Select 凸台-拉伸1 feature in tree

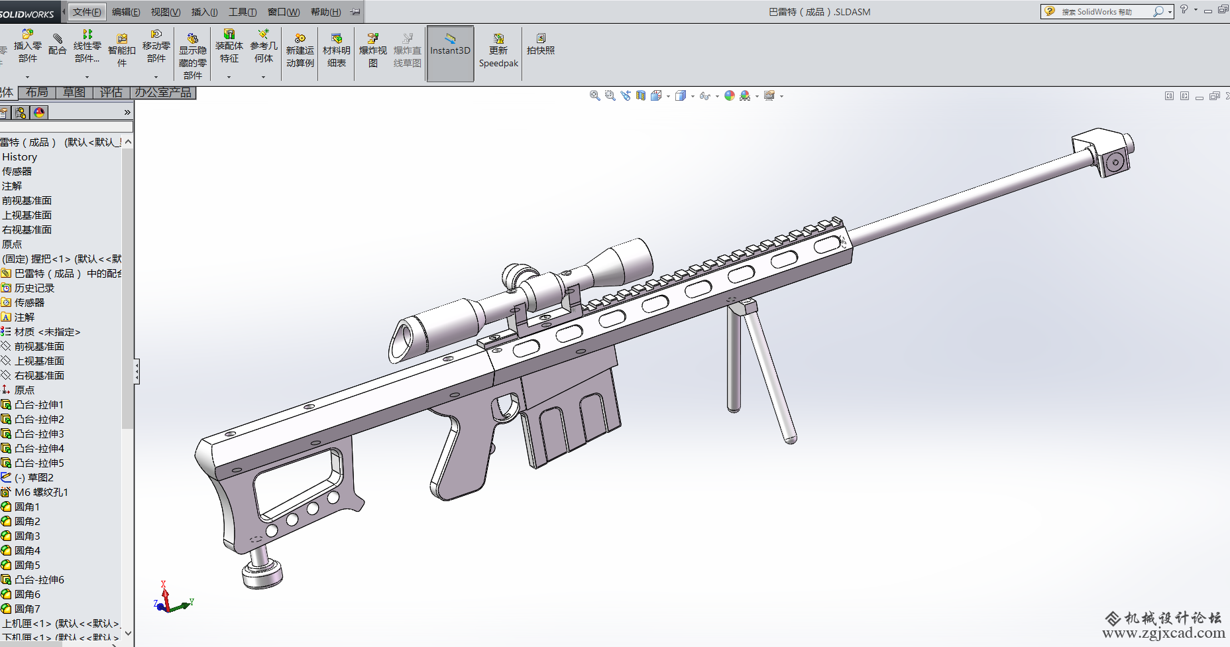coord(39,404)
